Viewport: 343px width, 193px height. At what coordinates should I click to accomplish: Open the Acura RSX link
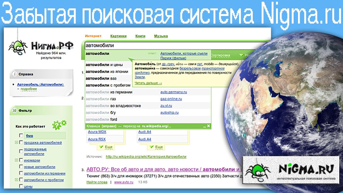(x=97, y=139)
